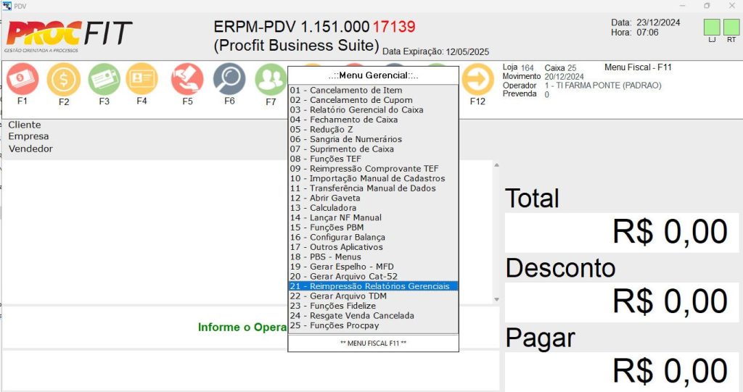Click the F12 yellow arrow icon

point(477,80)
